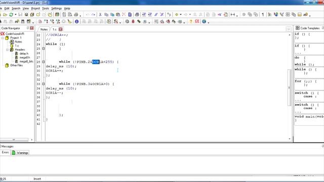Select Notes item in project tree
Viewport: 324px width, 182px height.
point(18,41)
